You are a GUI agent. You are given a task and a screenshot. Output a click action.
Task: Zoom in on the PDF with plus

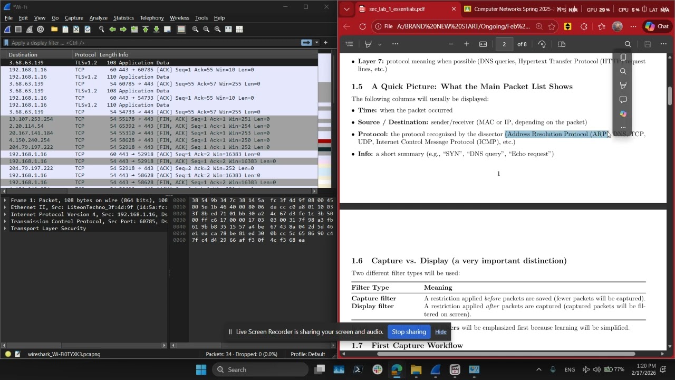[x=467, y=44]
